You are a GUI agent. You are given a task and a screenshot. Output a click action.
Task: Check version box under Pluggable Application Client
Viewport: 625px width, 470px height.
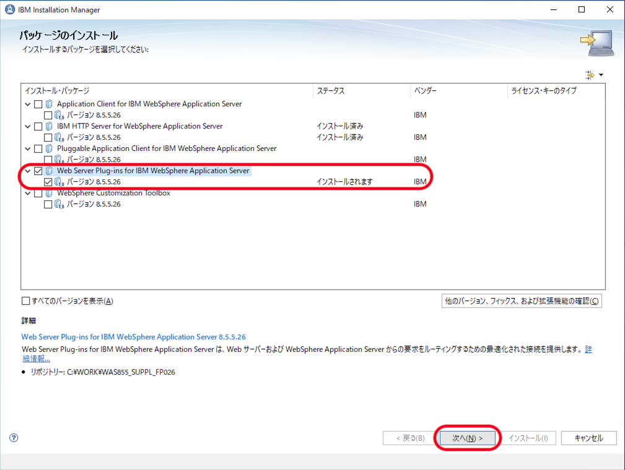pyautogui.click(x=48, y=160)
